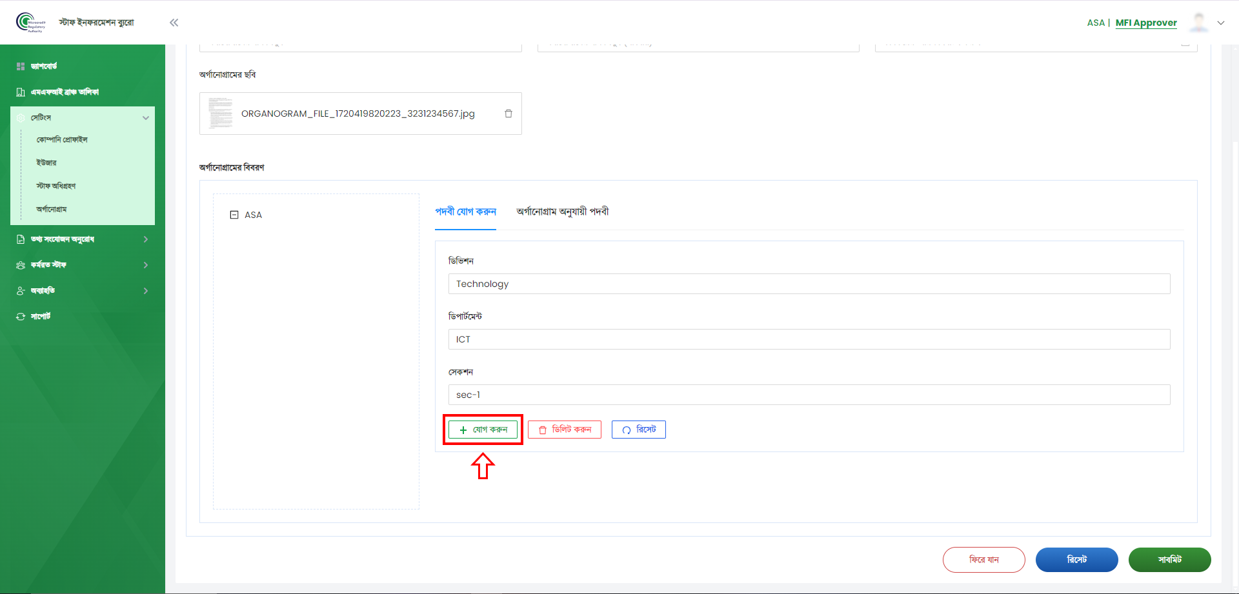Expand কর্মরত স্টাফ menu
The height and width of the screenshot is (594, 1239).
[83, 265]
